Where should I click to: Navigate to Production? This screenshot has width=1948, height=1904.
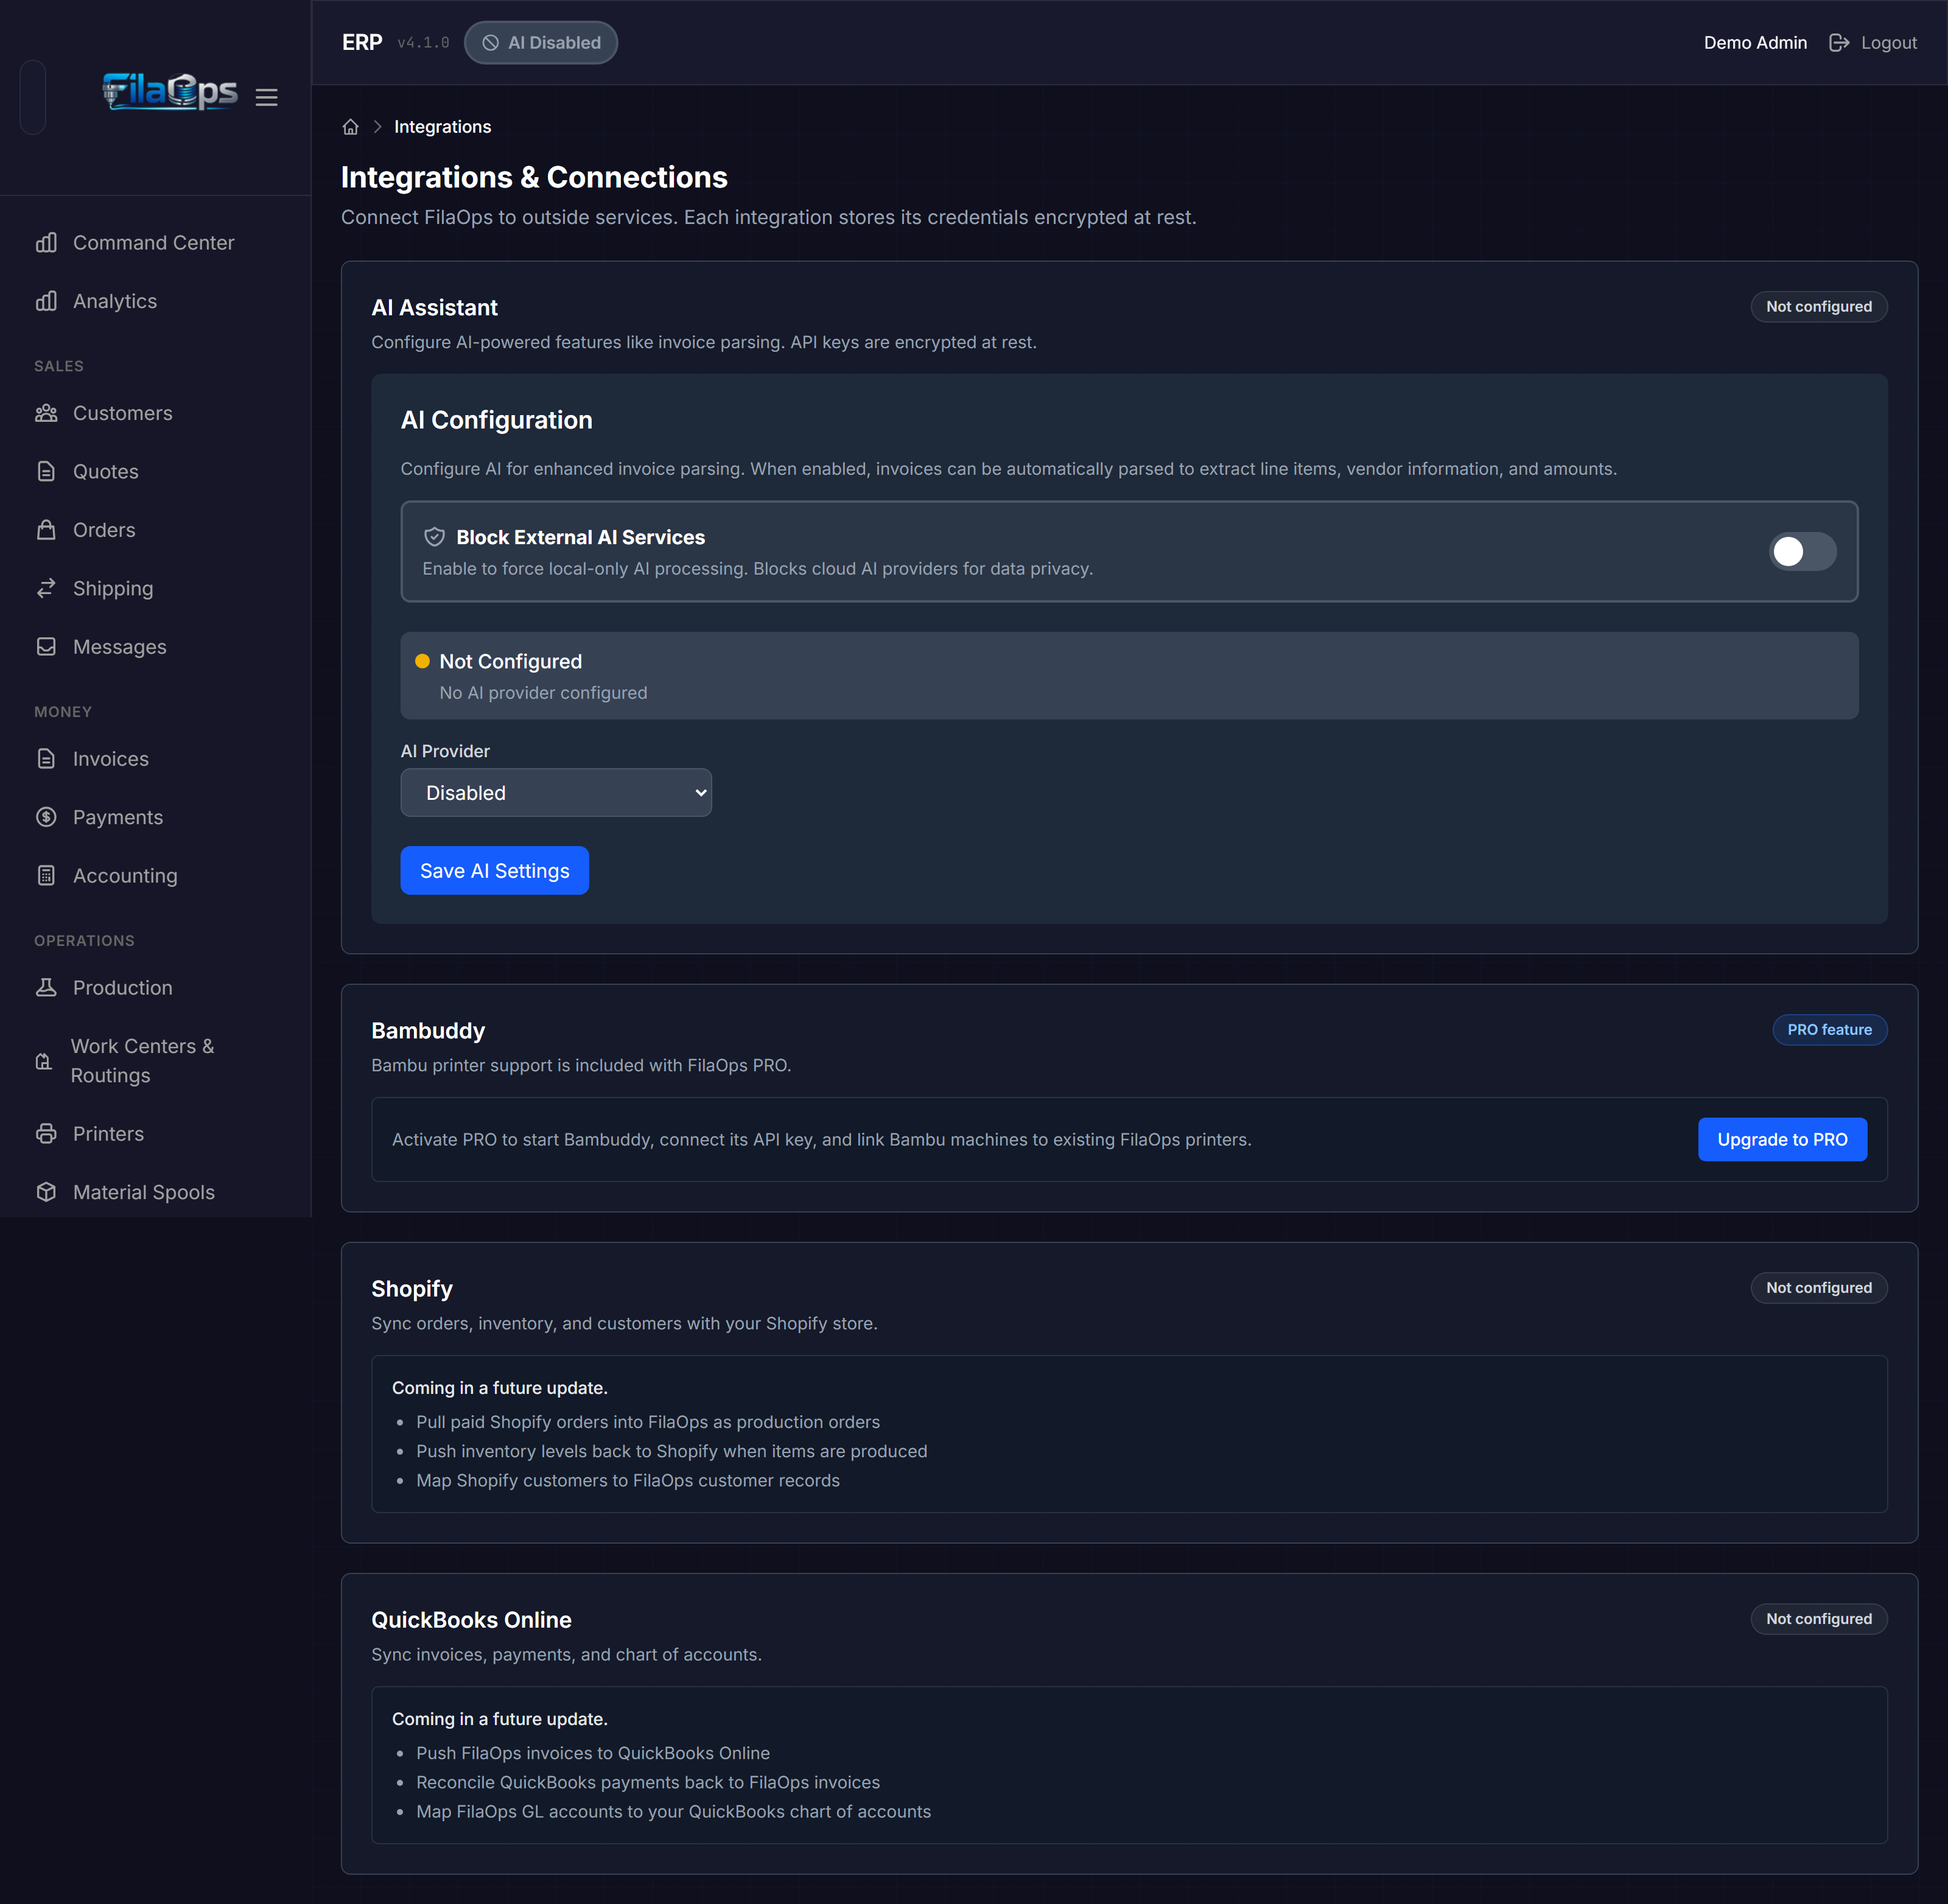click(154, 988)
